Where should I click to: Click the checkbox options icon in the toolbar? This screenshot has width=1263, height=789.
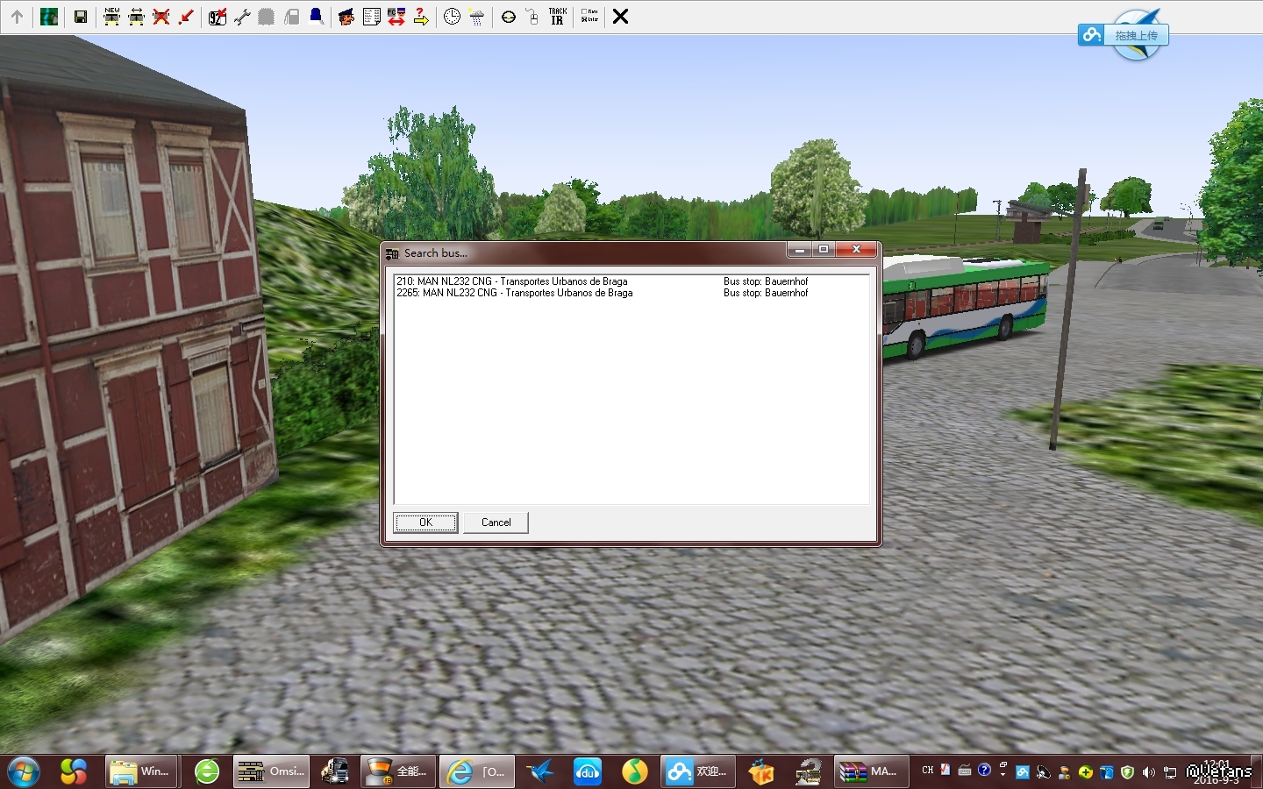pyautogui.click(x=589, y=17)
